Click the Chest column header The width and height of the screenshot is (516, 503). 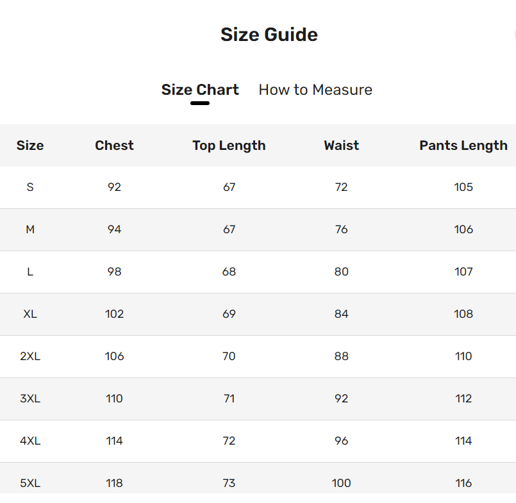(114, 145)
